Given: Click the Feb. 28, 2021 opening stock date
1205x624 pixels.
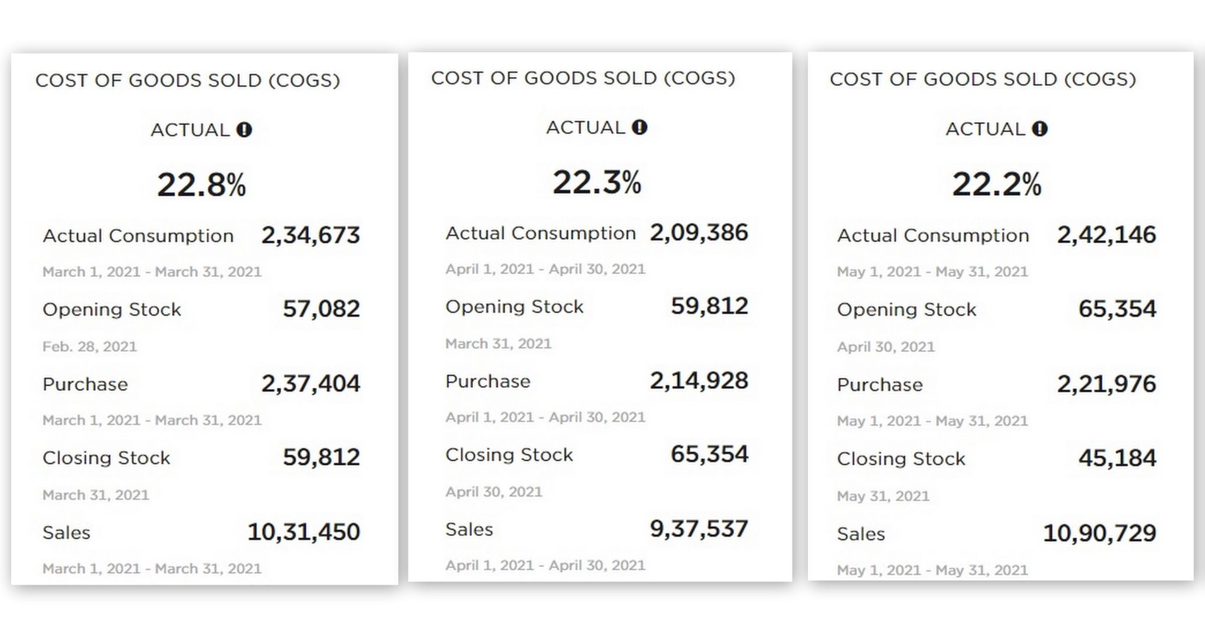Looking at the screenshot, I should tap(89, 347).
